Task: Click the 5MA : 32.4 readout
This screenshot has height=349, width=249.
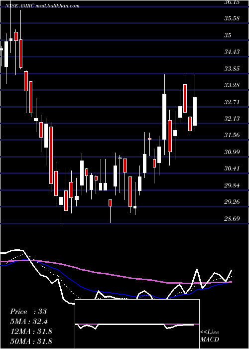Action: click(29, 322)
